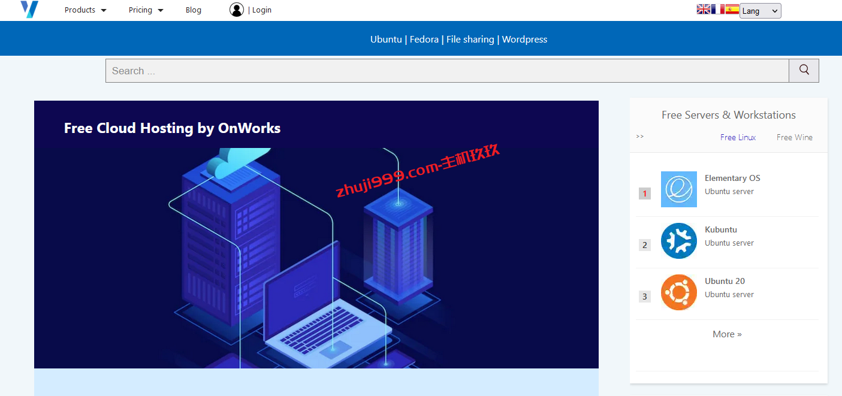The width and height of the screenshot is (842, 396).
Task: Click Ubuntu server text under Elementary OS
Action: click(x=729, y=192)
